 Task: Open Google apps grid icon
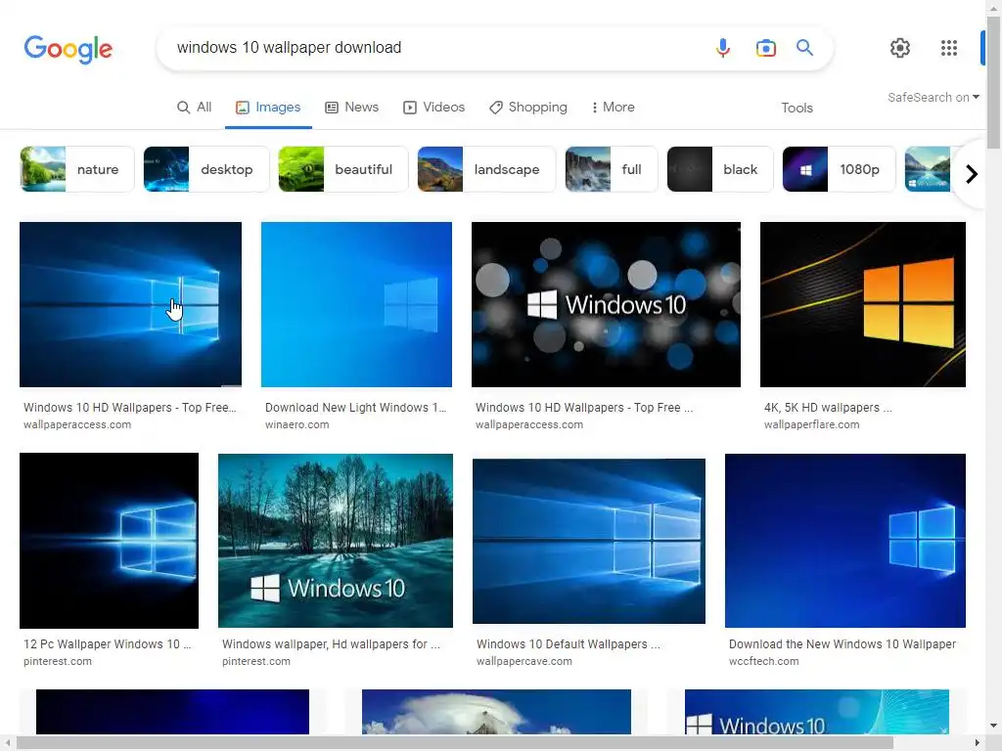[949, 48]
